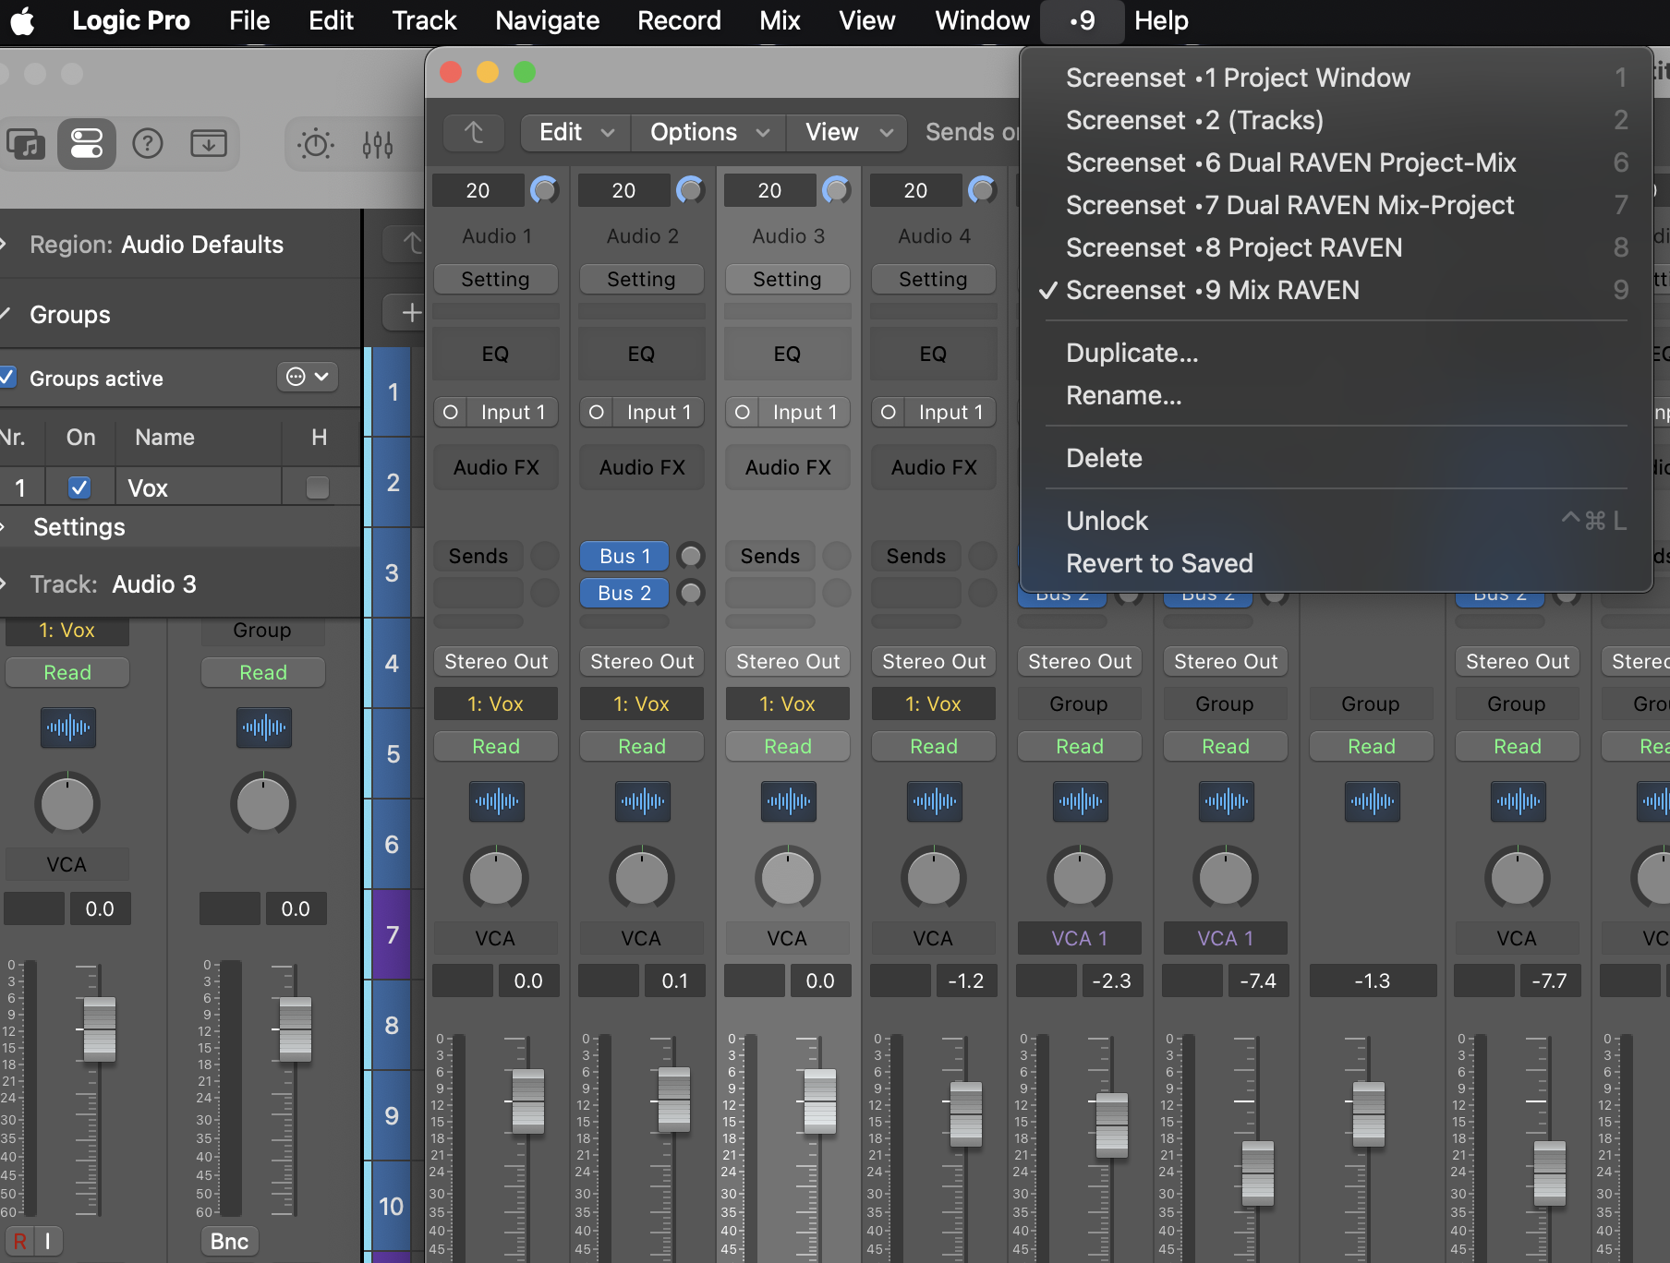The image size is (1670, 1263).
Task: Click Audio 1 gain reduction ring icon
Action: pos(544,190)
